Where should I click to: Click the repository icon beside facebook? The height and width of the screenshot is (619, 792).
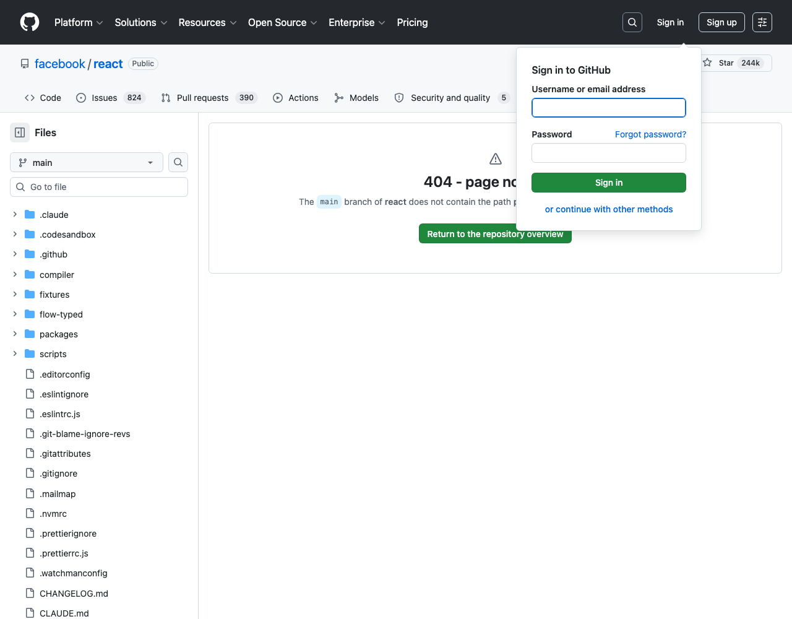point(25,64)
